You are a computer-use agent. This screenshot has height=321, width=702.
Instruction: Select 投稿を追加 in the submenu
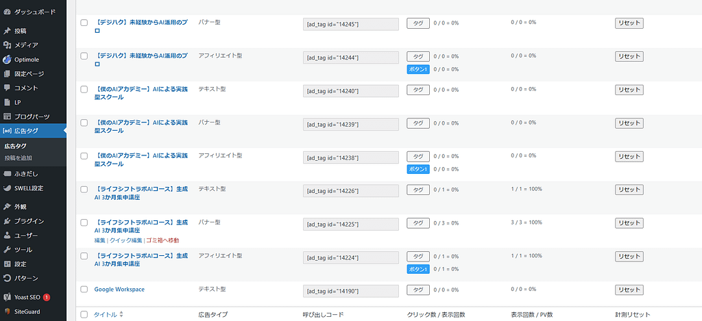[18, 158]
